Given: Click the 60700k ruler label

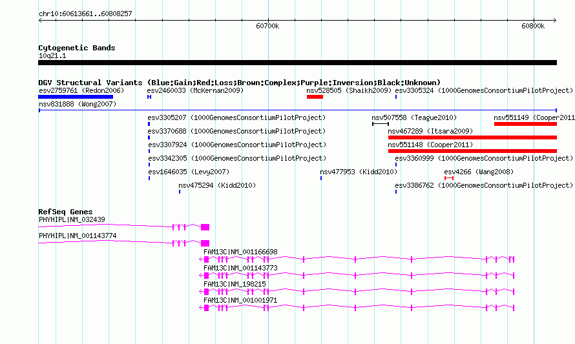Looking at the screenshot, I should click(267, 26).
